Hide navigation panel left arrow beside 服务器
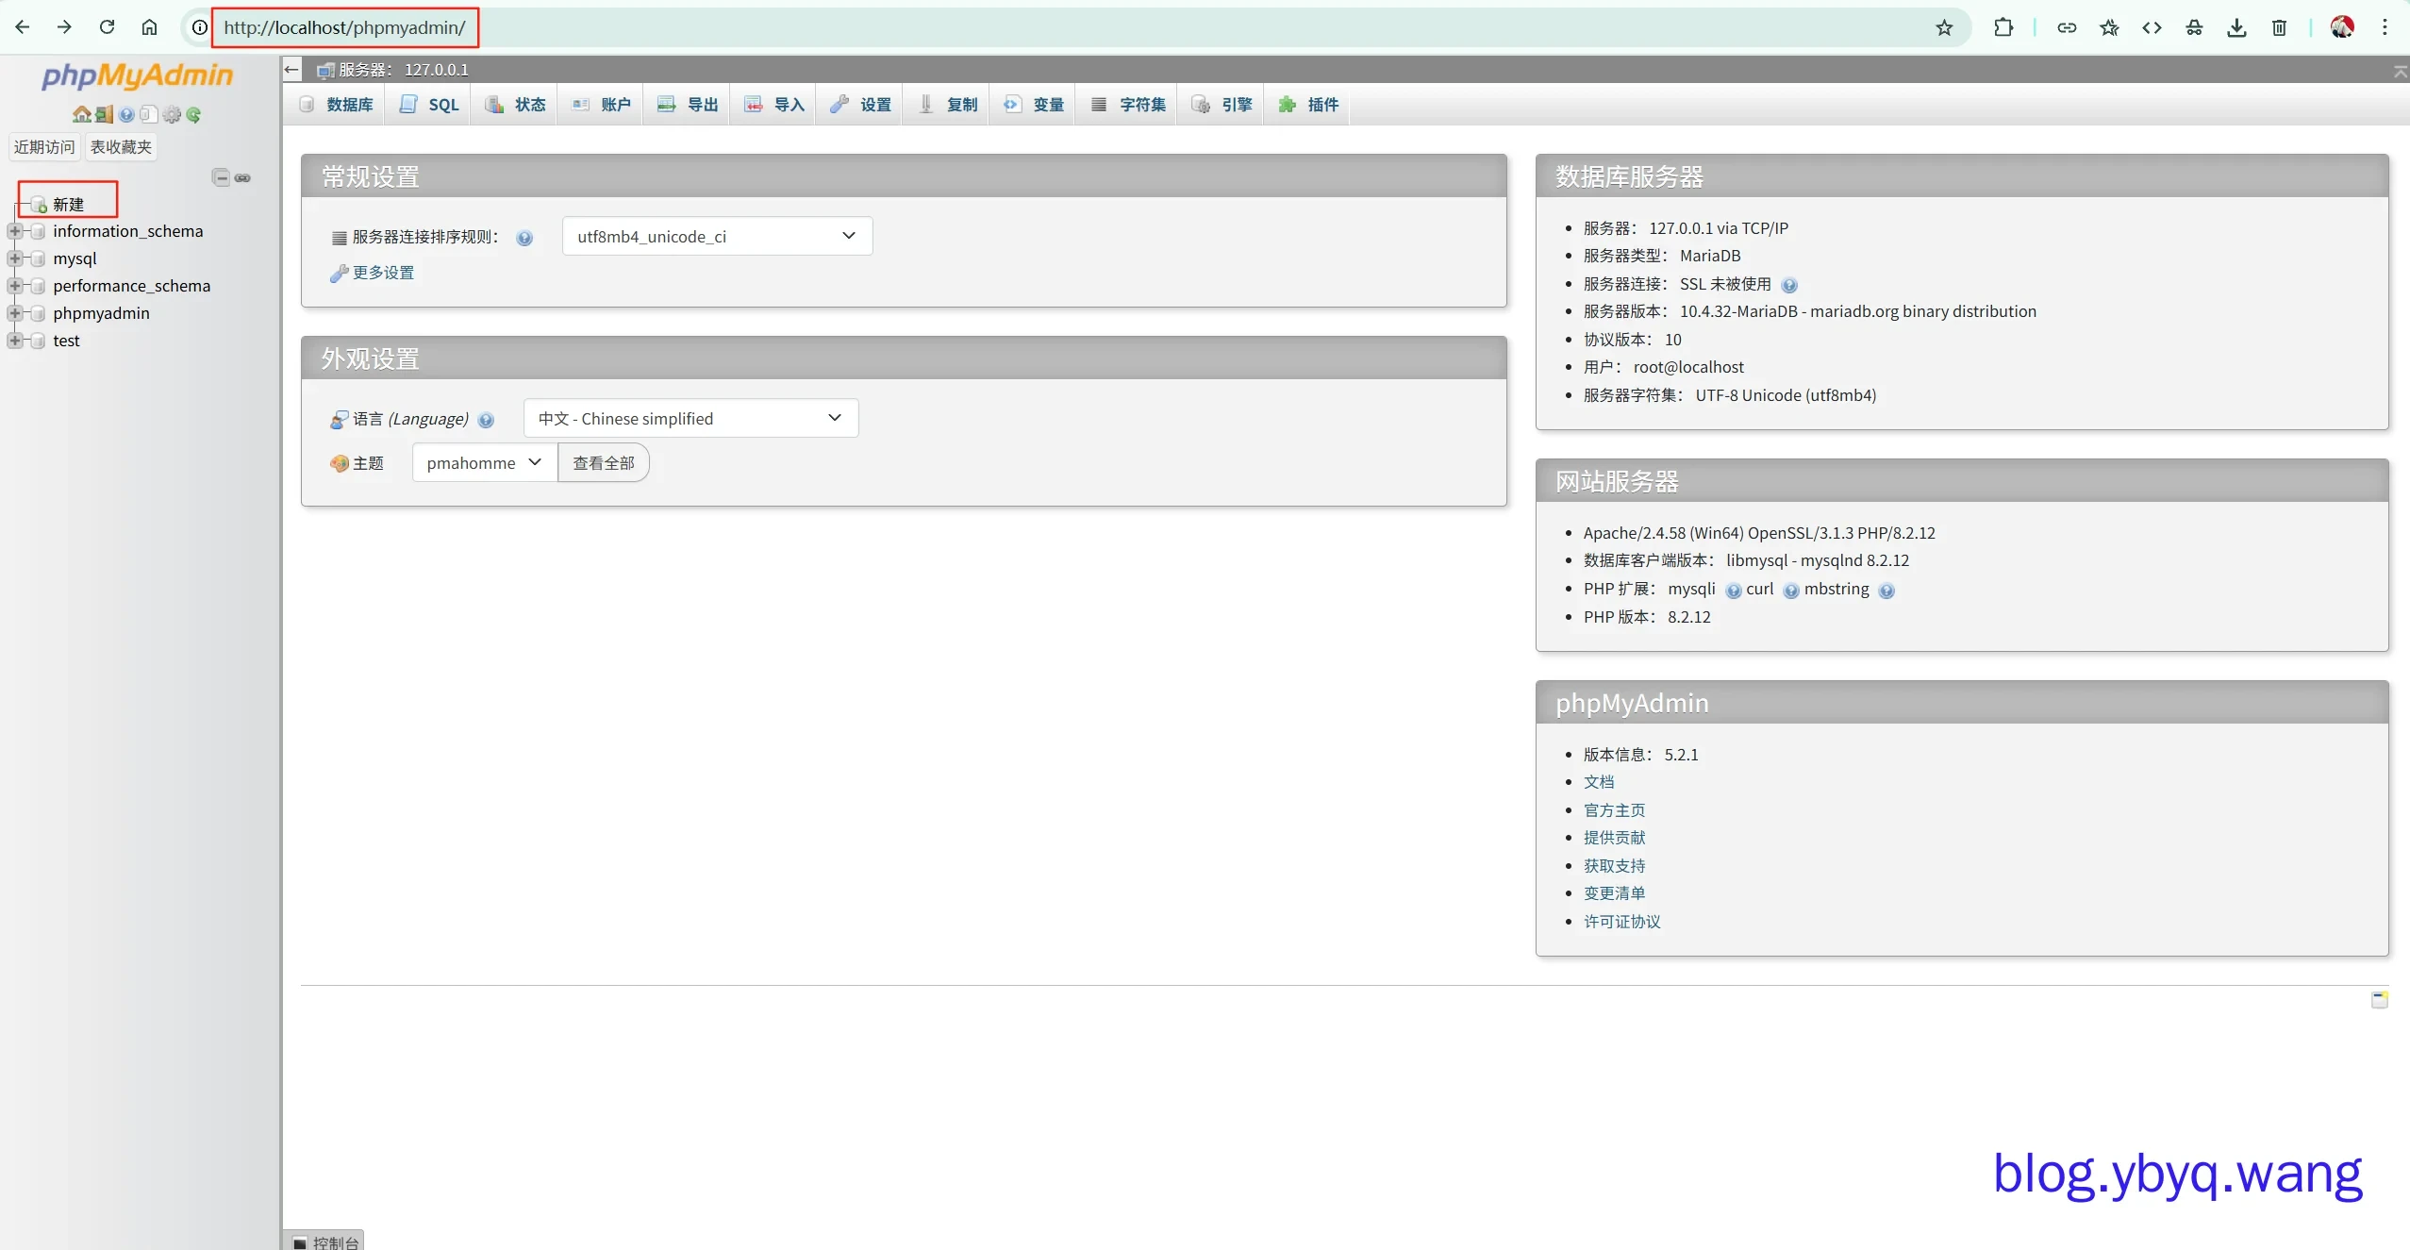2410x1250 pixels. click(292, 69)
